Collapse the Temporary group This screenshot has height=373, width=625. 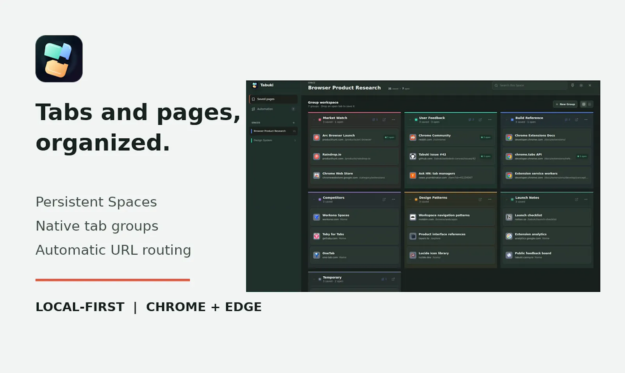314,279
